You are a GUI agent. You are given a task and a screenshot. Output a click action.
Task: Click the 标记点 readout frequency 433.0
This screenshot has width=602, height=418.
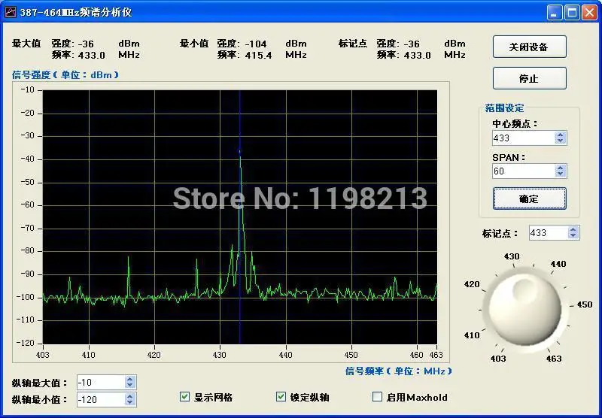[418, 55]
